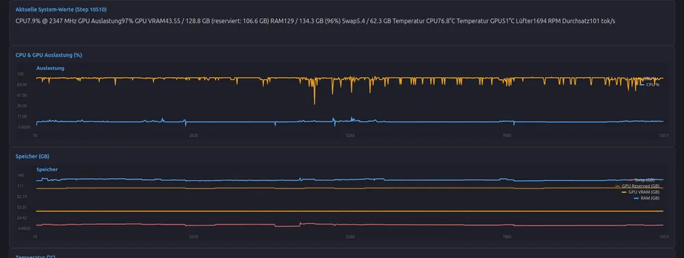Toggle the GPU Reserved (GB) legend entry
Viewport: 684px width, 258px height.
tap(637, 186)
